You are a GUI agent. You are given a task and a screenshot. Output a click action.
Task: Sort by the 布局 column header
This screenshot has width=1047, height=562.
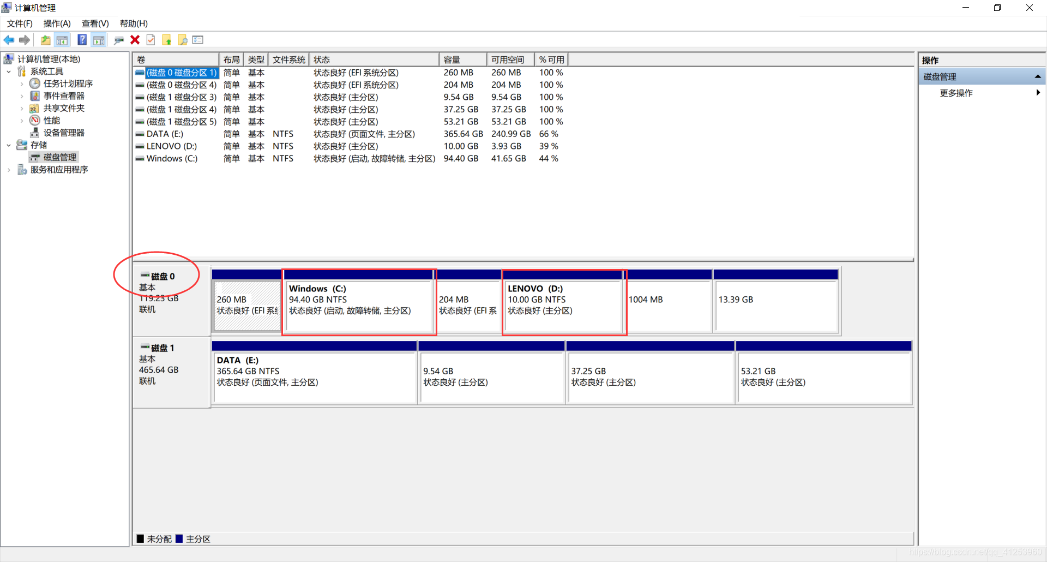point(231,59)
